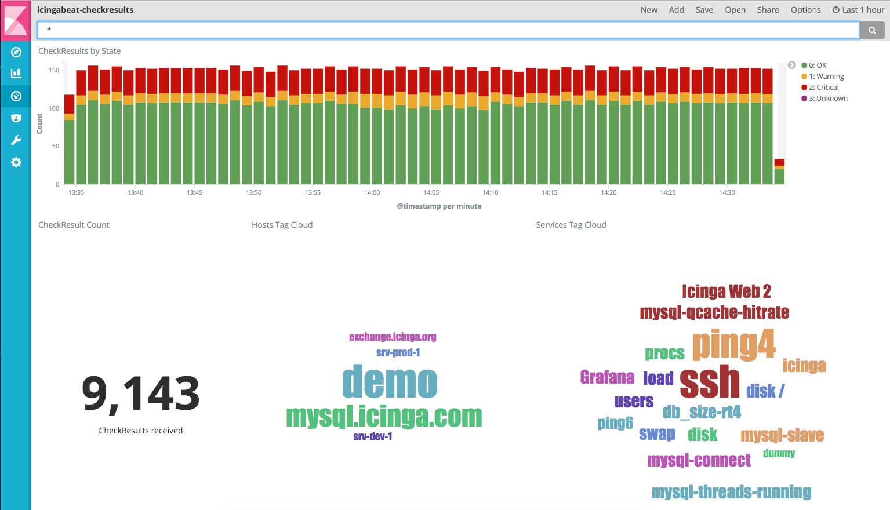This screenshot has height=510, width=890.
Task: Toggle the 3: Unknown legend entry
Action: coord(824,99)
